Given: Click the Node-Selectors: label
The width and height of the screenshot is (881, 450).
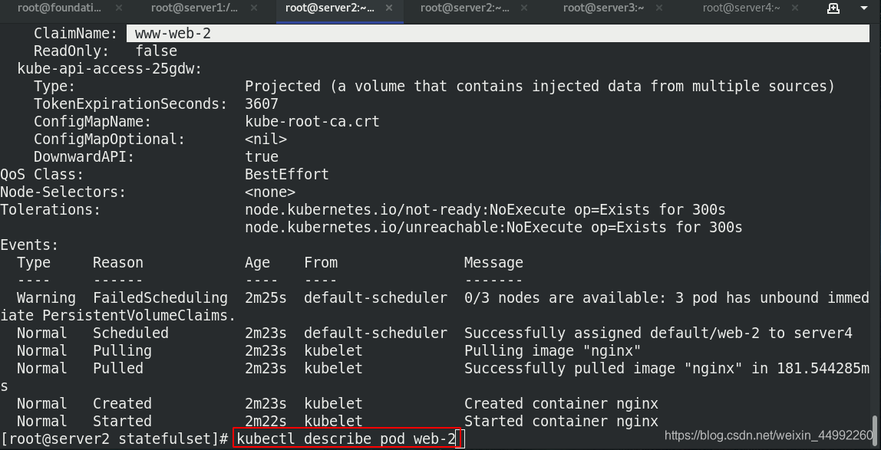Looking at the screenshot, I should point(63,192).
